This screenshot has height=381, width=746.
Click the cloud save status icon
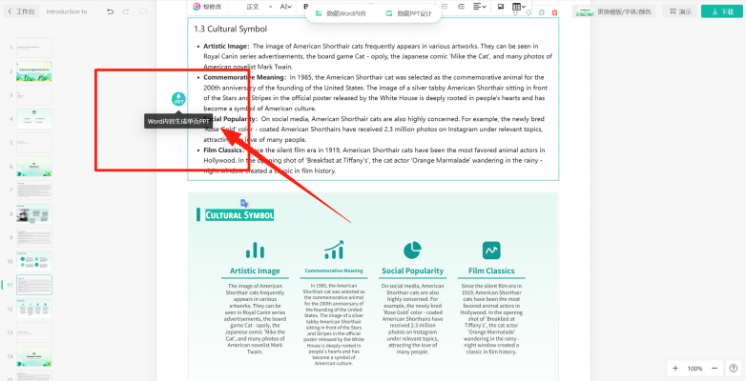click(144, 11)
